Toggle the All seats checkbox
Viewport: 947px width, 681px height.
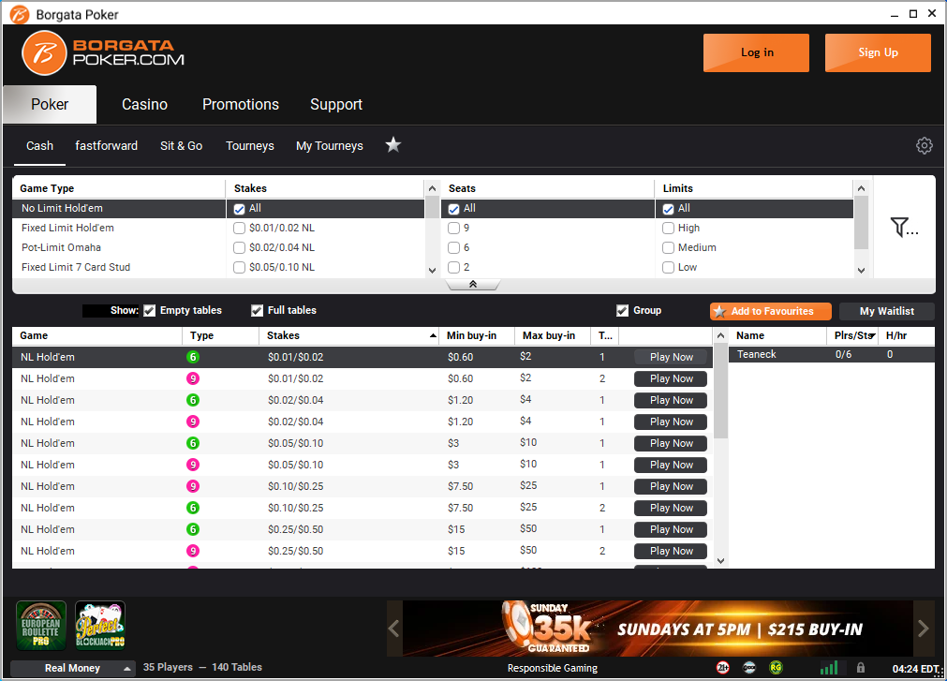point(453,209)
